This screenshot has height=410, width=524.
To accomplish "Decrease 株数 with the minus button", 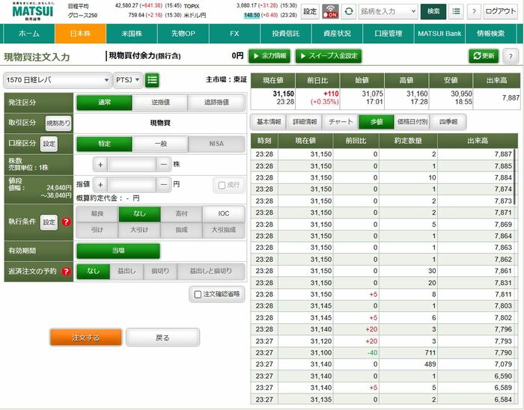I will [163, 165].
